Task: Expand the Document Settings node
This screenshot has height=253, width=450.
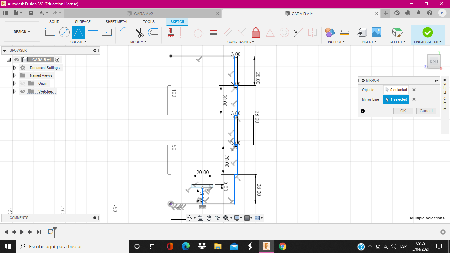Action: (x=14, y=68)
